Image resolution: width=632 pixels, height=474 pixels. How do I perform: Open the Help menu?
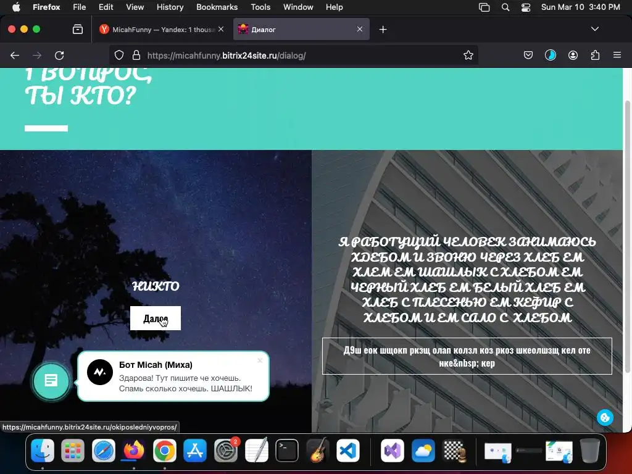(x=334, y=7)
